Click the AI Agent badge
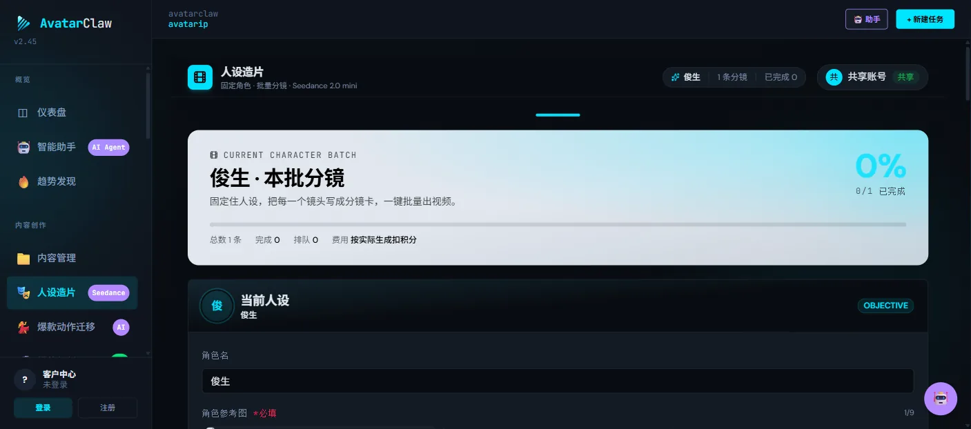Screen dimensions: 971x429 109,147
